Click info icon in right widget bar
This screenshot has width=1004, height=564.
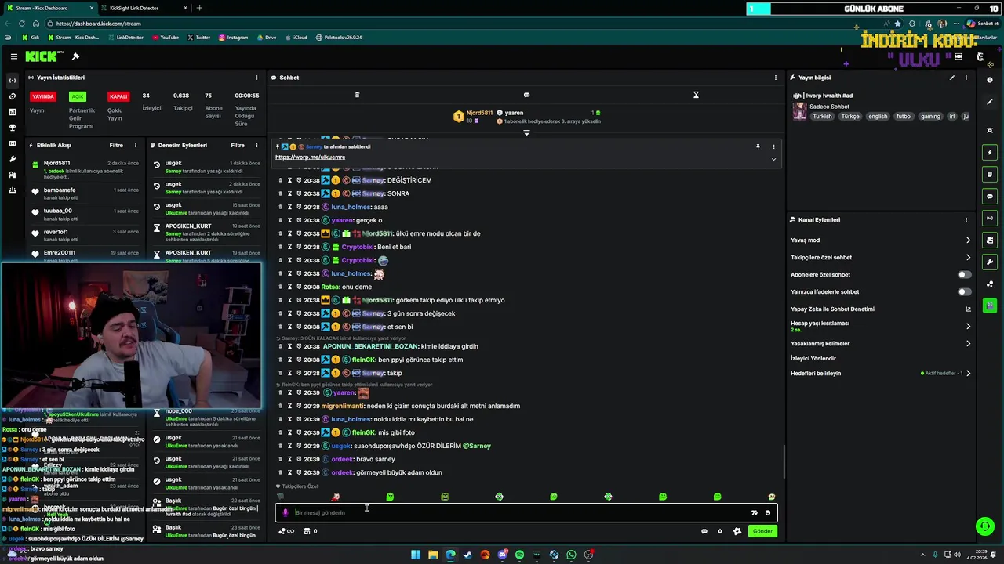[990, 80]
